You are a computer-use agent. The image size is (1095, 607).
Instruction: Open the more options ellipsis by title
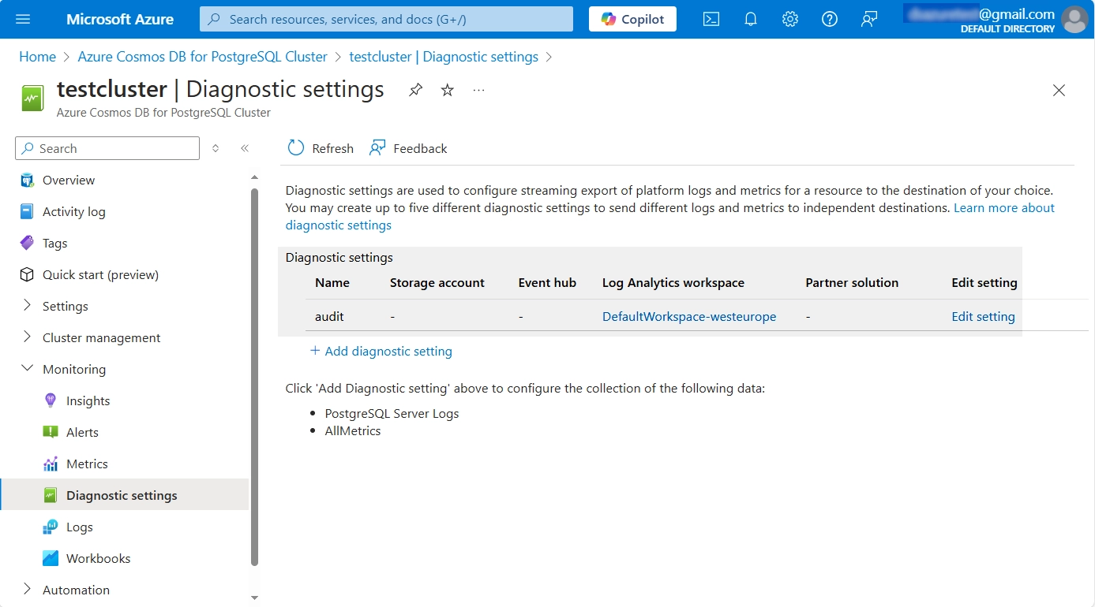(x=479, y=90)
